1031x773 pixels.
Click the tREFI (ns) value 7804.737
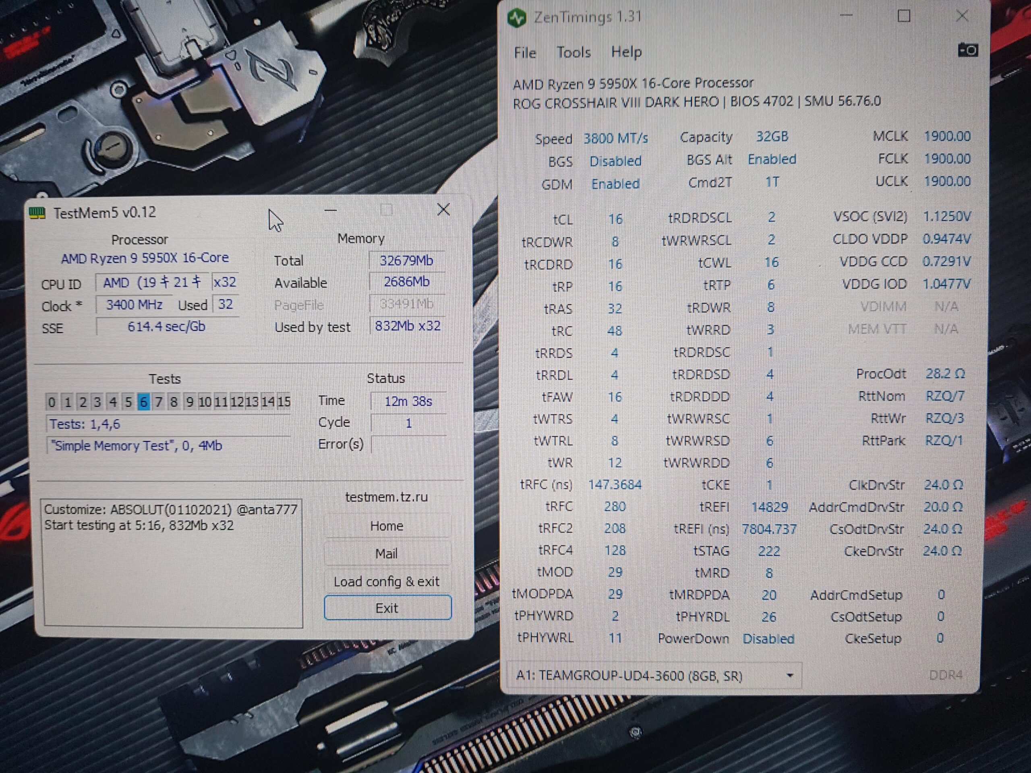tap(769, 529)
